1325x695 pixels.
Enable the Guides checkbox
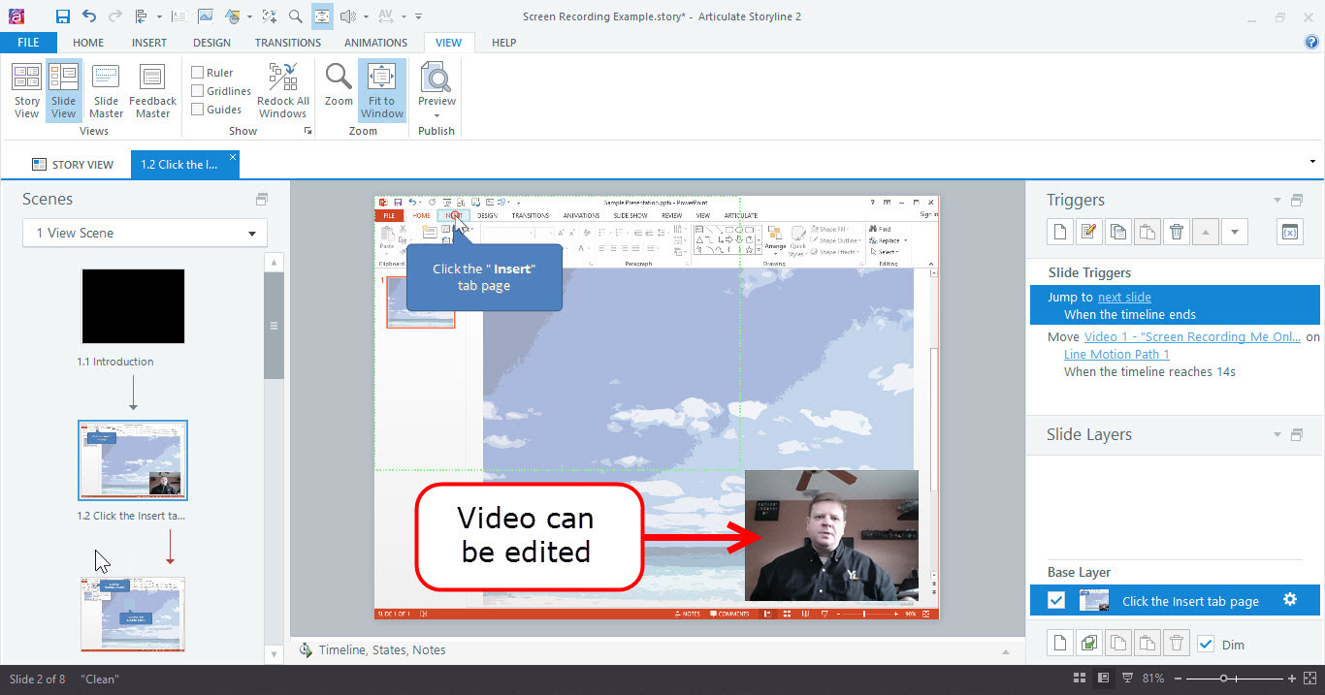coord(198,110)
